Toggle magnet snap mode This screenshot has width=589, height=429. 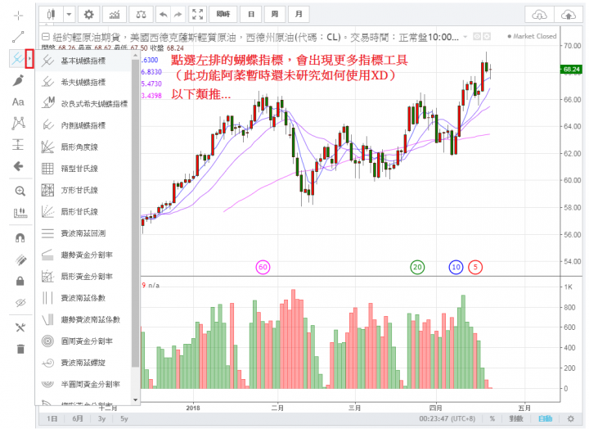pos(20,237)
